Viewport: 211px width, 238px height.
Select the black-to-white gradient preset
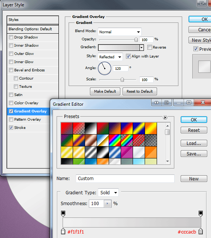point(91,129)
